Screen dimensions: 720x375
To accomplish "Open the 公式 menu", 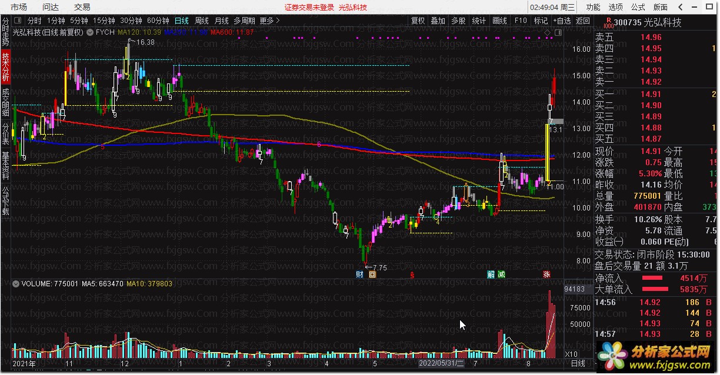I will [638, 7].
